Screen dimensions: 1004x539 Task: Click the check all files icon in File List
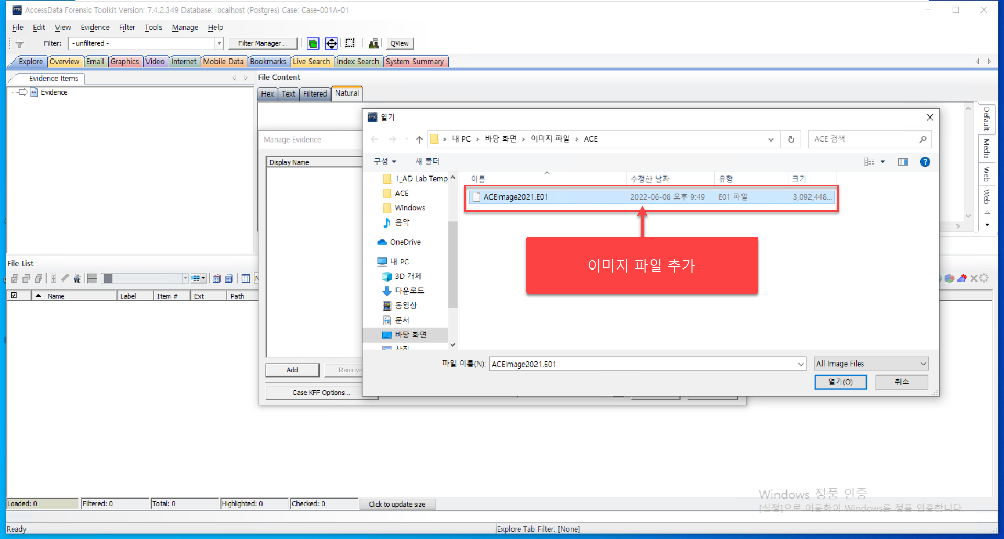(14, 278)
